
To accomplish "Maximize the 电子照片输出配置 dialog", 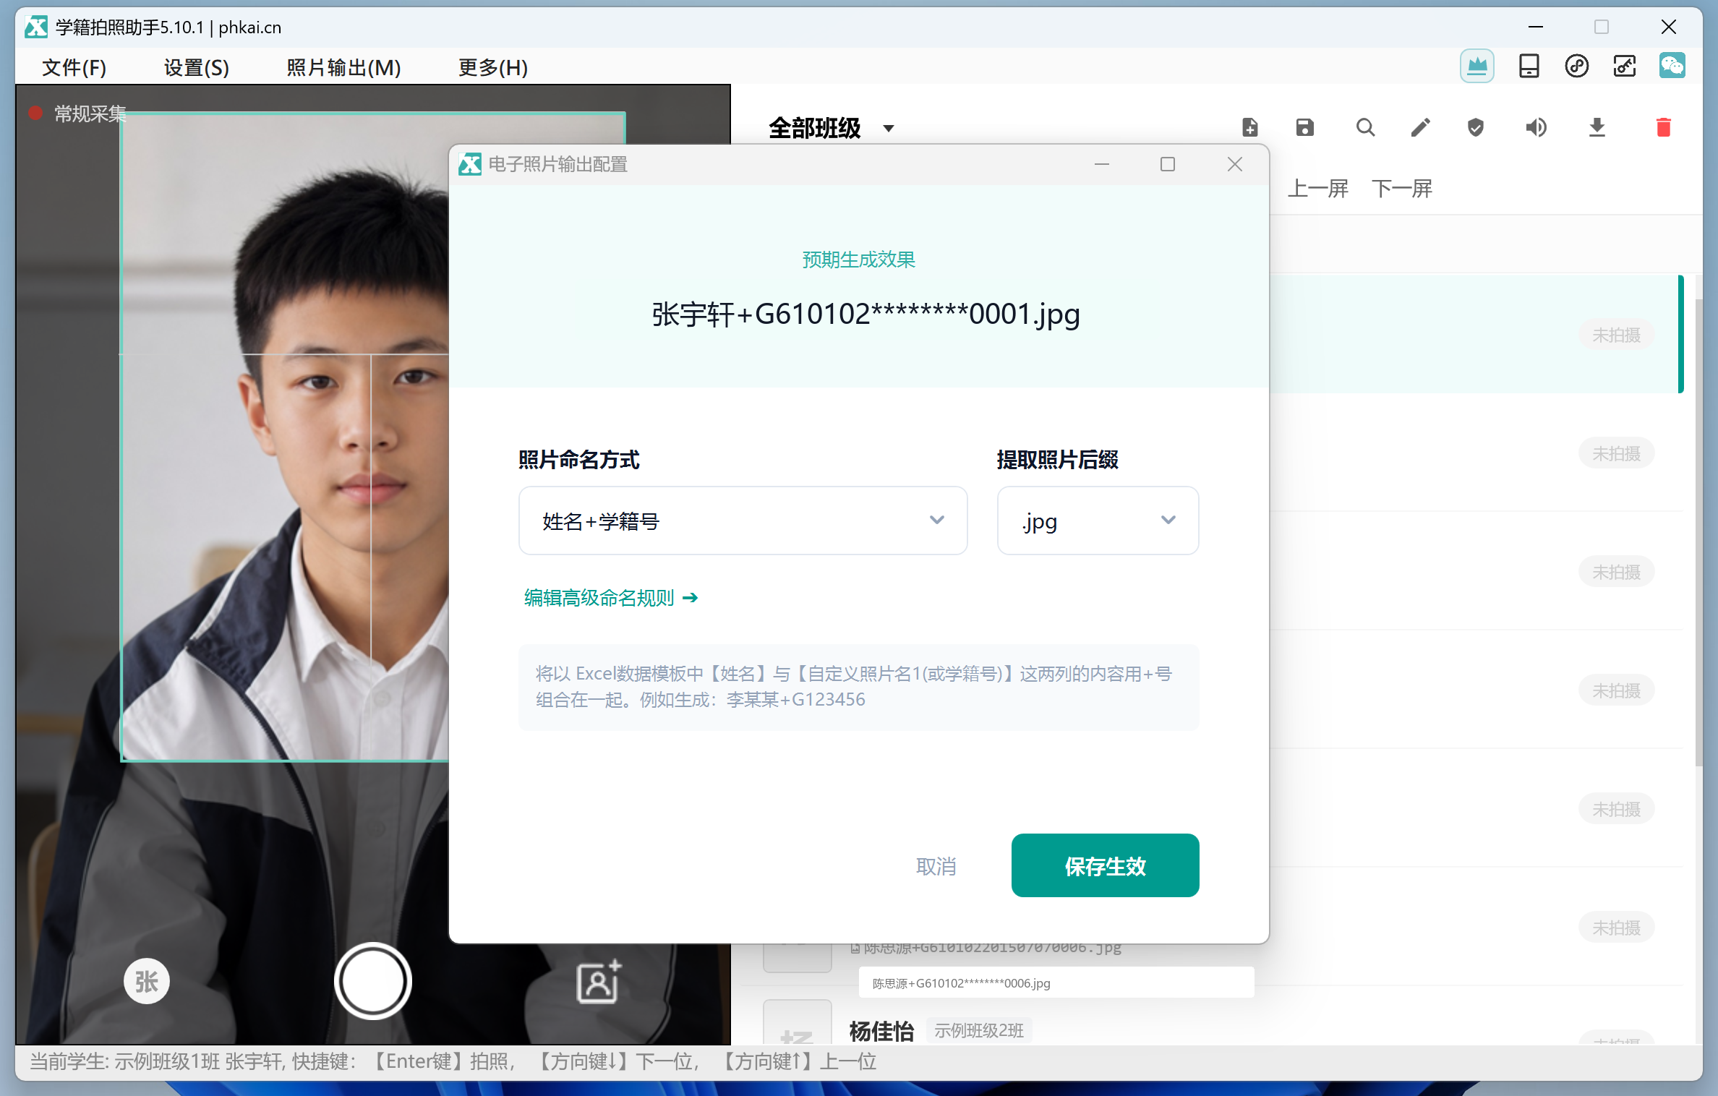I will pos(1167,164).
